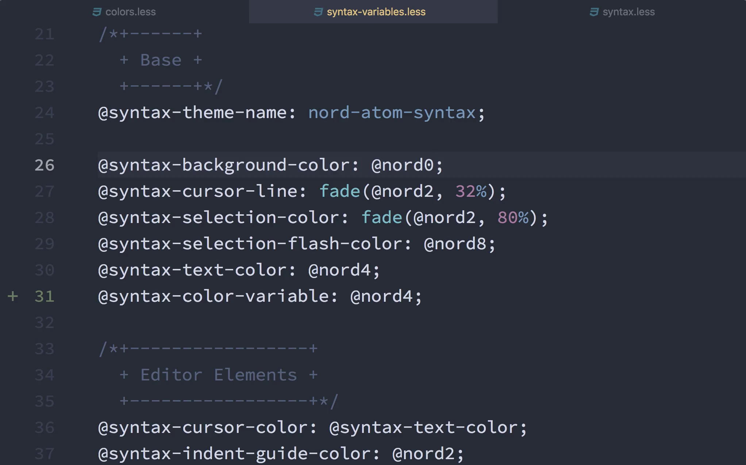Click @syntax-text-color value on line 36

(x=423, y=427)
